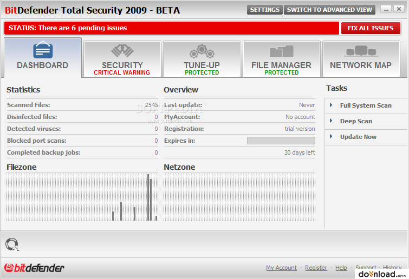409x279 pixels.
Task: Switch to the DASHBOARD tab label
Action: point(42,65)
